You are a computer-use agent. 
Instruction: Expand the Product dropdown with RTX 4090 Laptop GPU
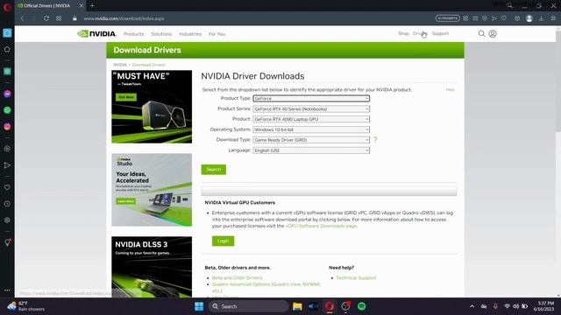point(311,119)
